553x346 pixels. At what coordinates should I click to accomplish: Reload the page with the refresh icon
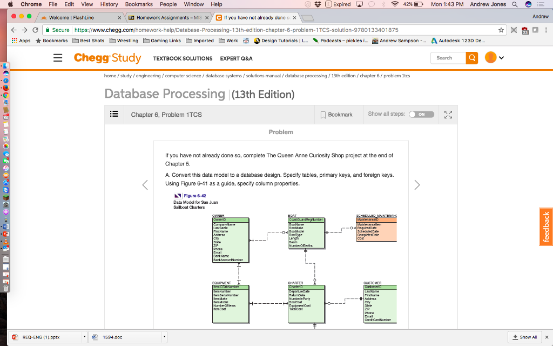[35, 30]
